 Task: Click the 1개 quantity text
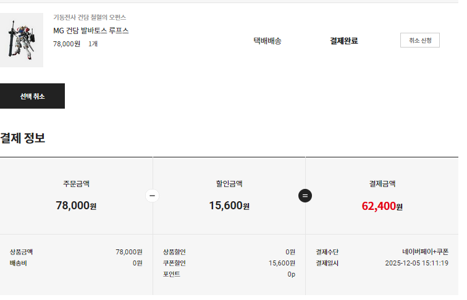[93, 44]
